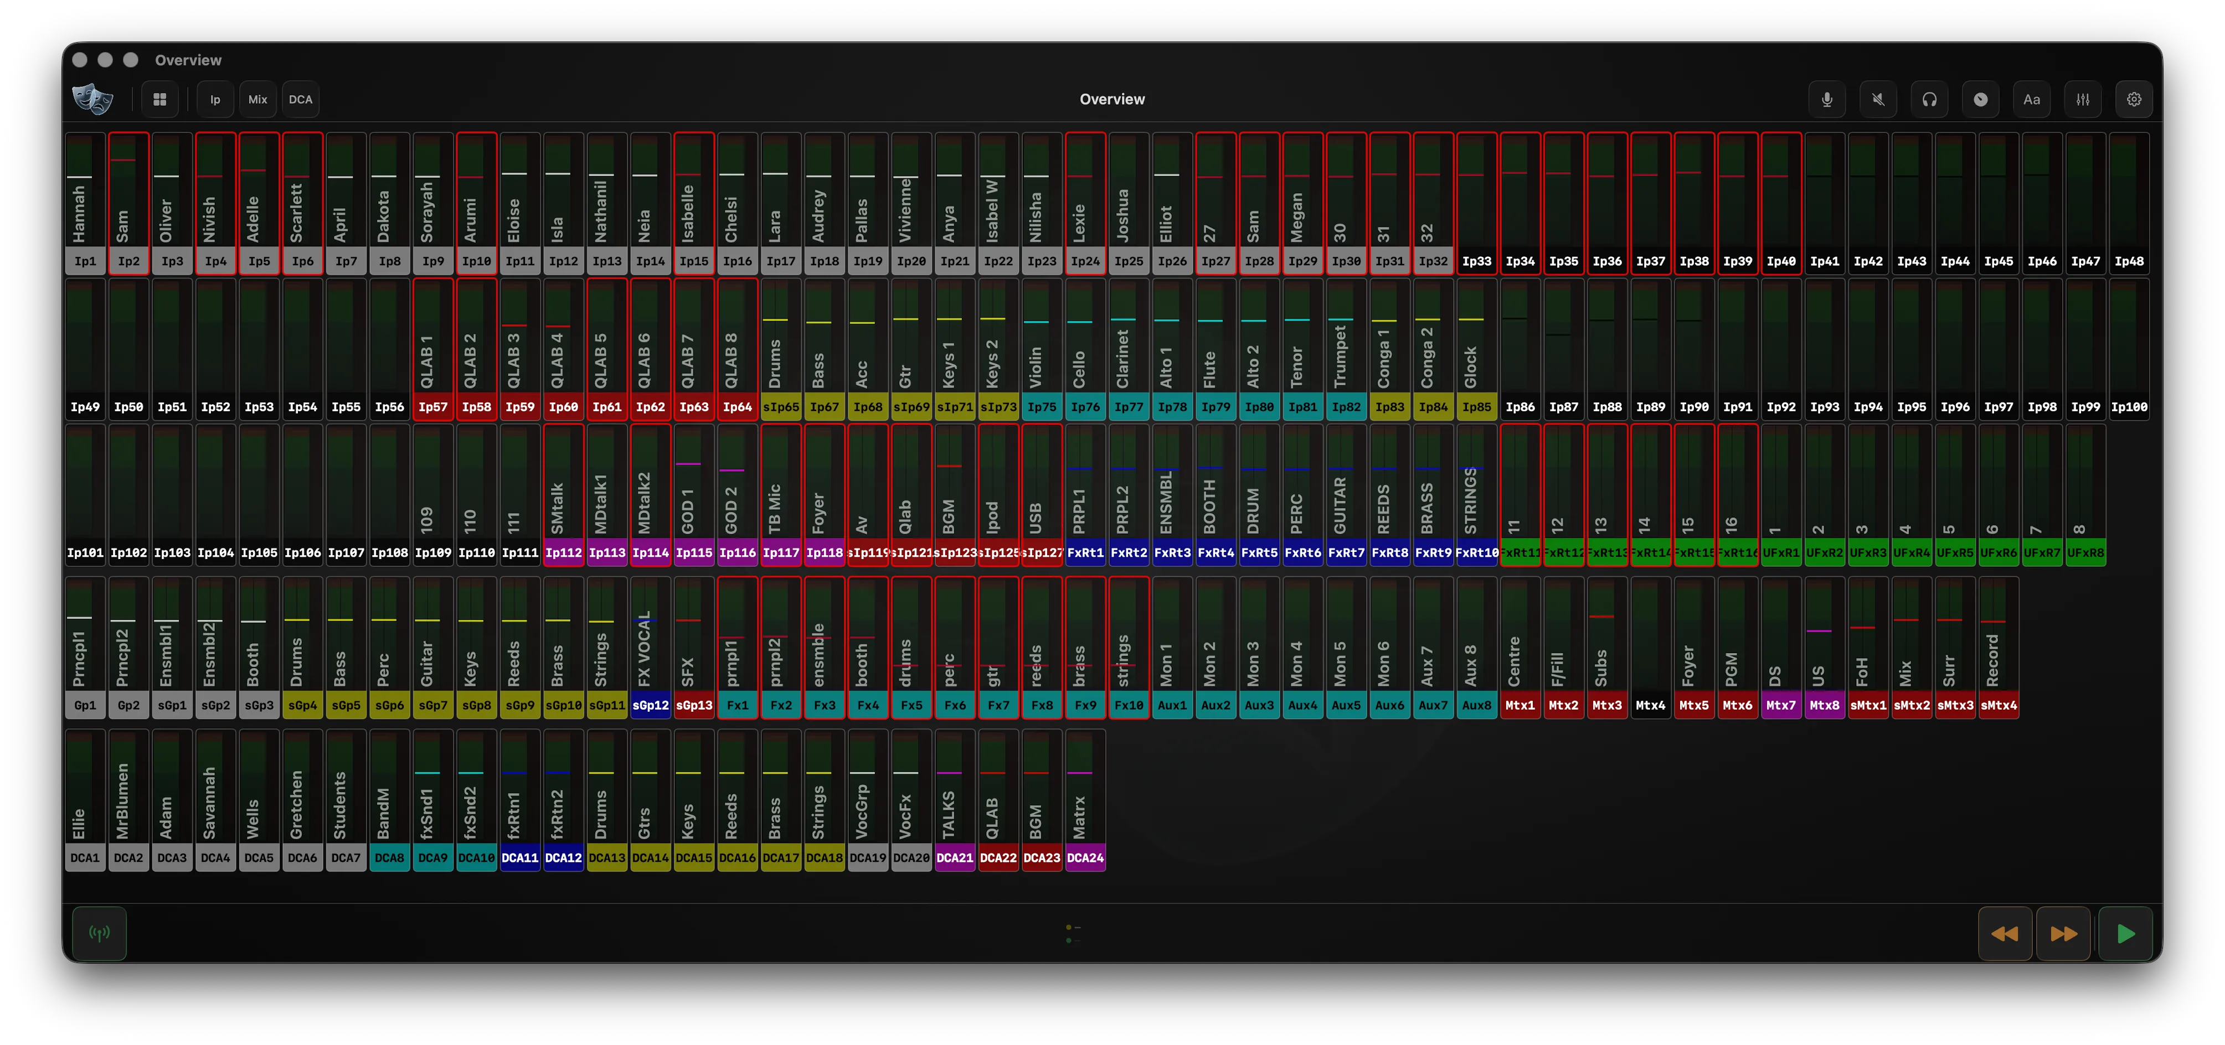This screenshot has width=2225, height=1045.
Task: Select the Trumpet Ip82 channel
Action: coord(1346,349)
